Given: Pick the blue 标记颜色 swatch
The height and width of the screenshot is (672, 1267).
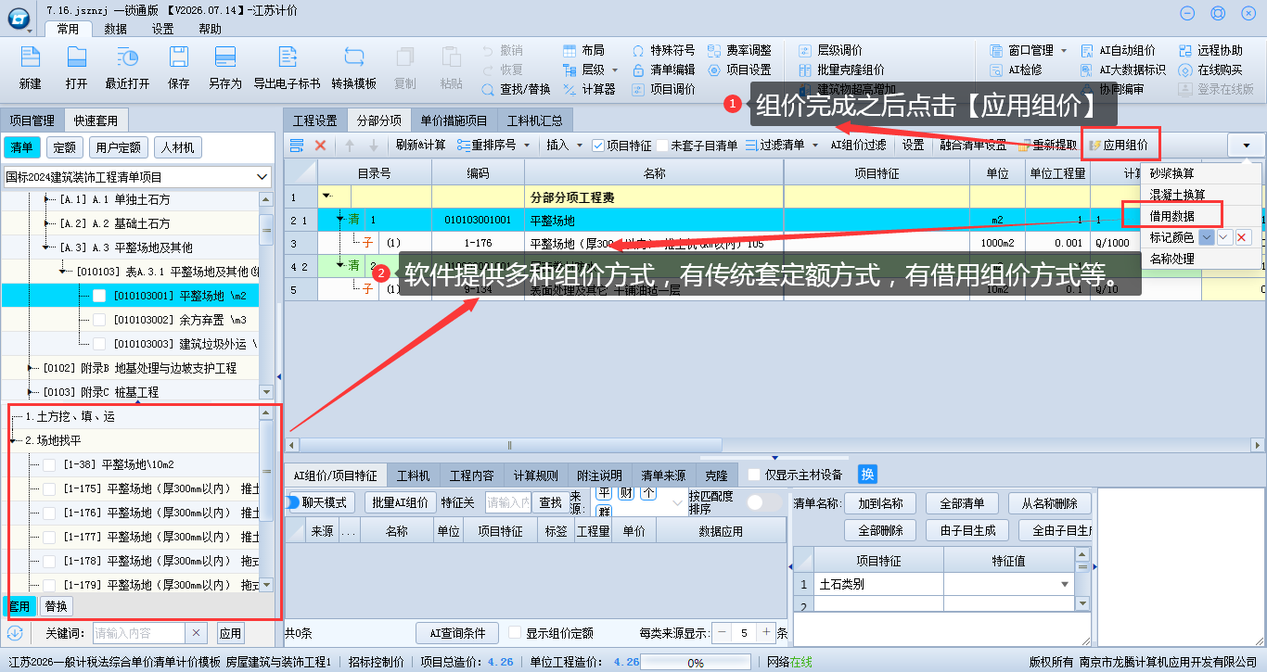Looking at the screenshot, I should (1206, 237).
